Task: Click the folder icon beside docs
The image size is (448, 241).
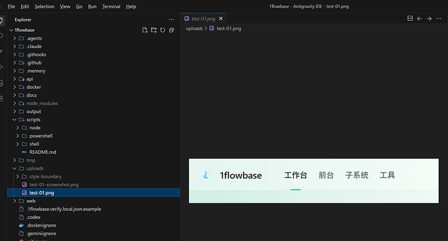Action: point(21,95)
